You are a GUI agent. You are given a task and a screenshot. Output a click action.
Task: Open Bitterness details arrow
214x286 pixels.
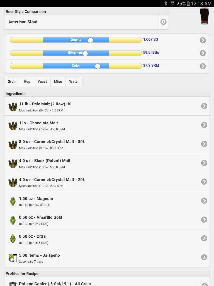click(203, 53)
